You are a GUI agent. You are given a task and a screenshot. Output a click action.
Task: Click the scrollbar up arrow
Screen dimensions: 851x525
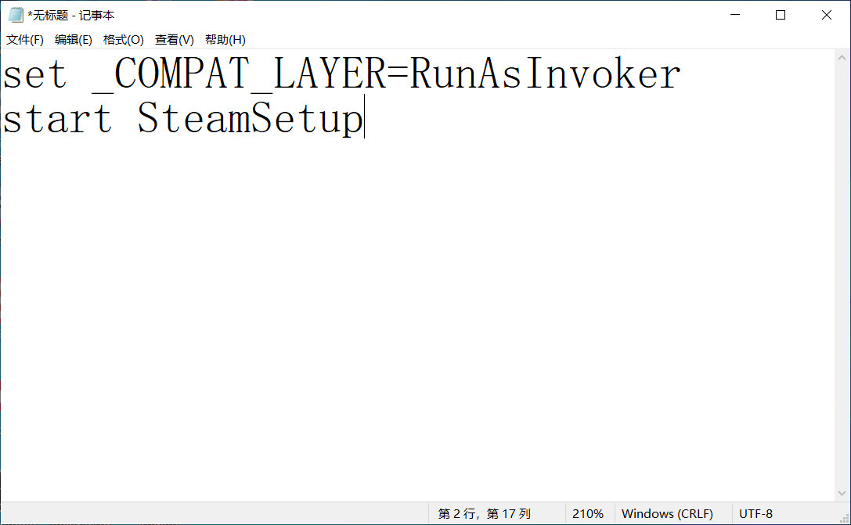[842, 57]
